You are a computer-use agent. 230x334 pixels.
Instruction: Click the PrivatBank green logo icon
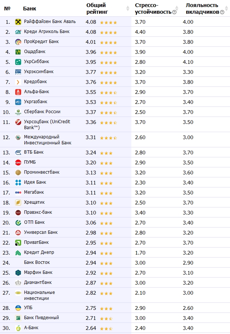[18, 242]
